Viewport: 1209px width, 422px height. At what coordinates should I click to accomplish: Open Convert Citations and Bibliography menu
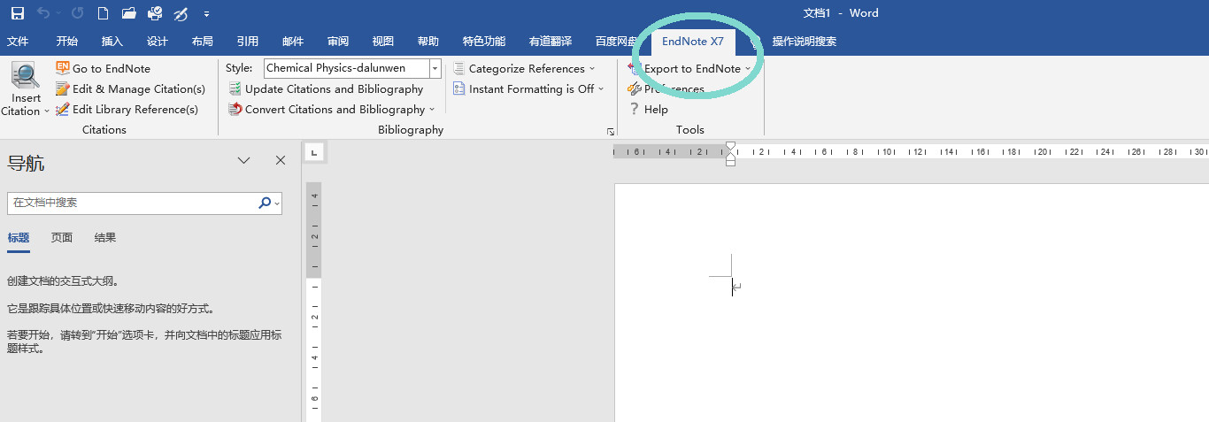click(332, 109)
